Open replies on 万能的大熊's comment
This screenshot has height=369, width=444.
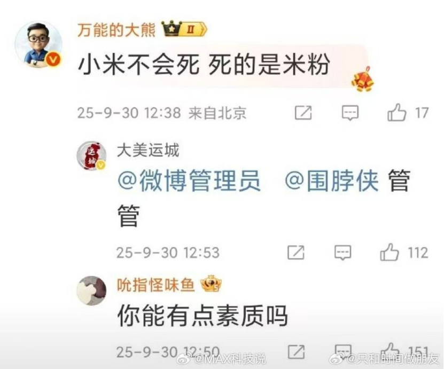tap(350, 113)
